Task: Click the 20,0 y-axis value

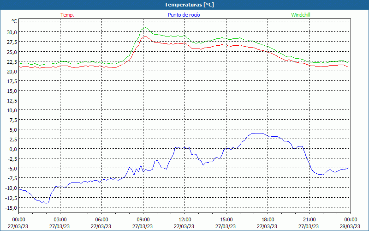Action: (12, 72)
